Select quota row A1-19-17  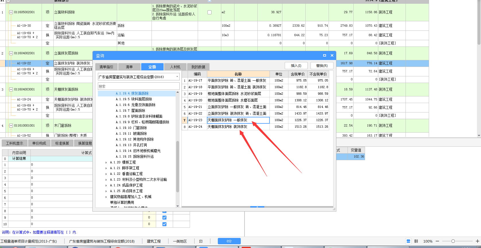coord(255,80)
